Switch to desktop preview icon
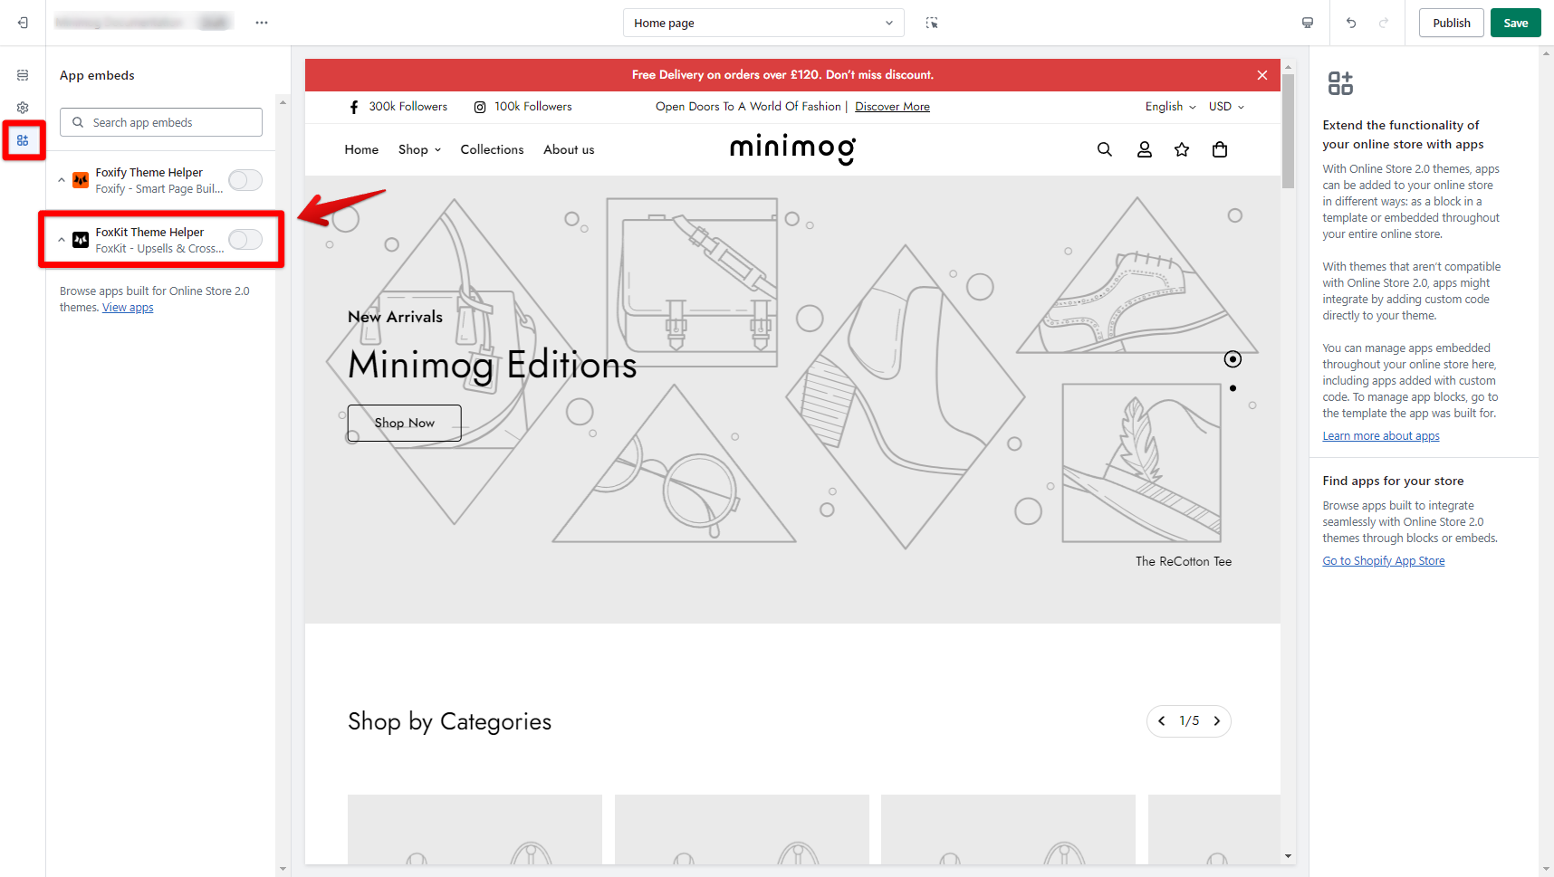Image resolution: width=1554 pixels, height=877 pixels. 1308,23
